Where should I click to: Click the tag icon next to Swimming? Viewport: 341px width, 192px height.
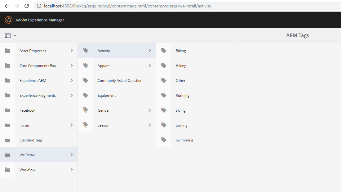(x=164, y=140)
